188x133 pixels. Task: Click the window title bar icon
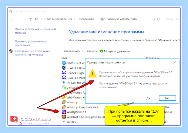point(11,11)
